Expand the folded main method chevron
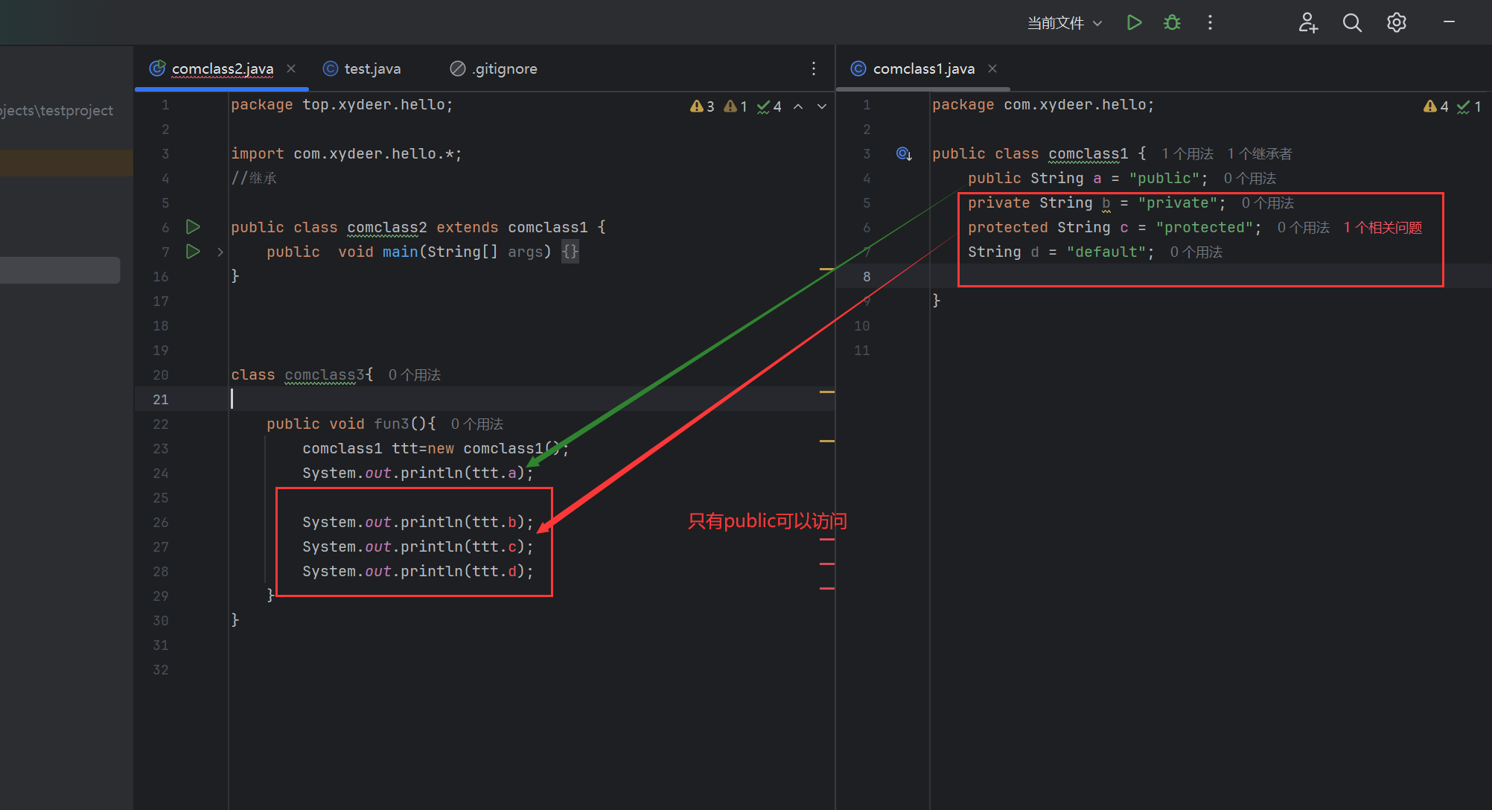The width and height of the screenshot is (1492, 810). click(x=220, y=252)
